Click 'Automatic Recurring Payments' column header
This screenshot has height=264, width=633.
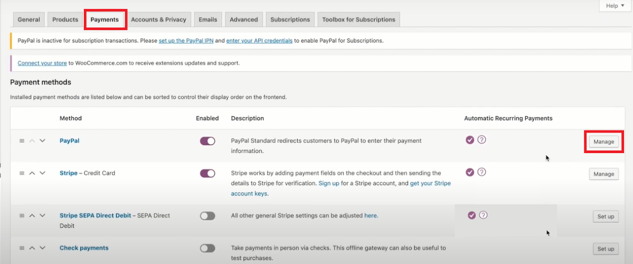508,118
